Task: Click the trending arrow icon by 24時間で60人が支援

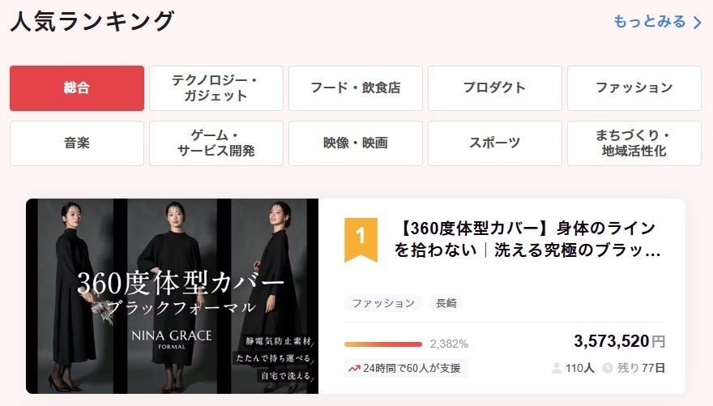Action: click(x=354, y=368)
